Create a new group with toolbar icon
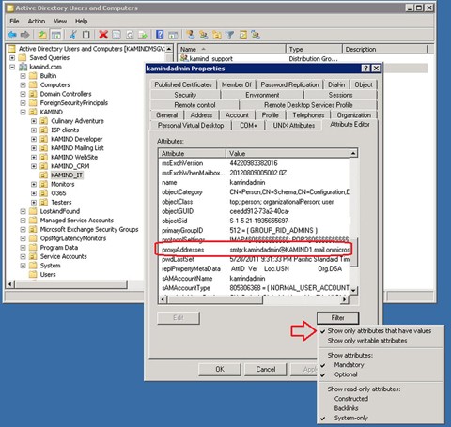Image resolution: width=451 pixels, height=427 pixels. [x=204, y=35]
